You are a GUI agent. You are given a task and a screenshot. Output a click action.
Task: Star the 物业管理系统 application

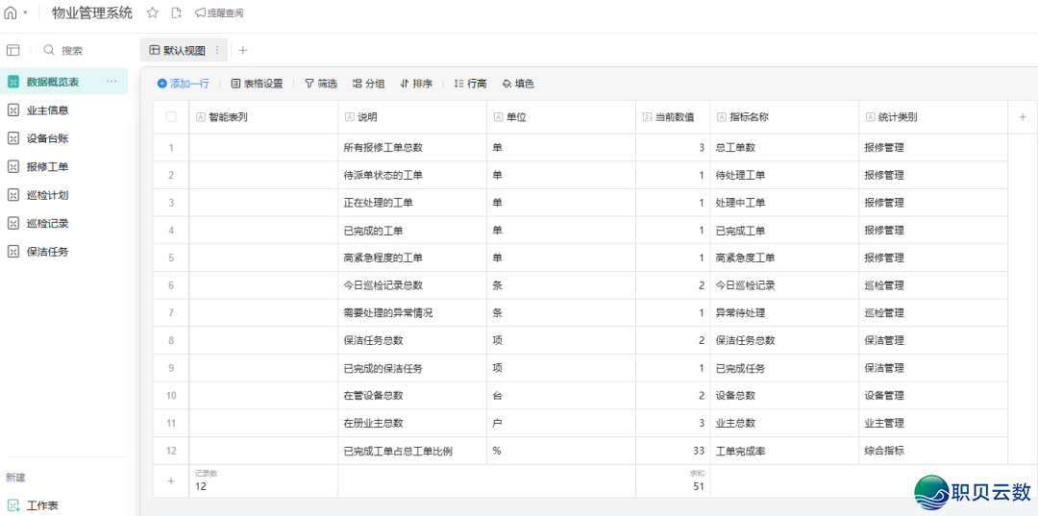(152, 12)
